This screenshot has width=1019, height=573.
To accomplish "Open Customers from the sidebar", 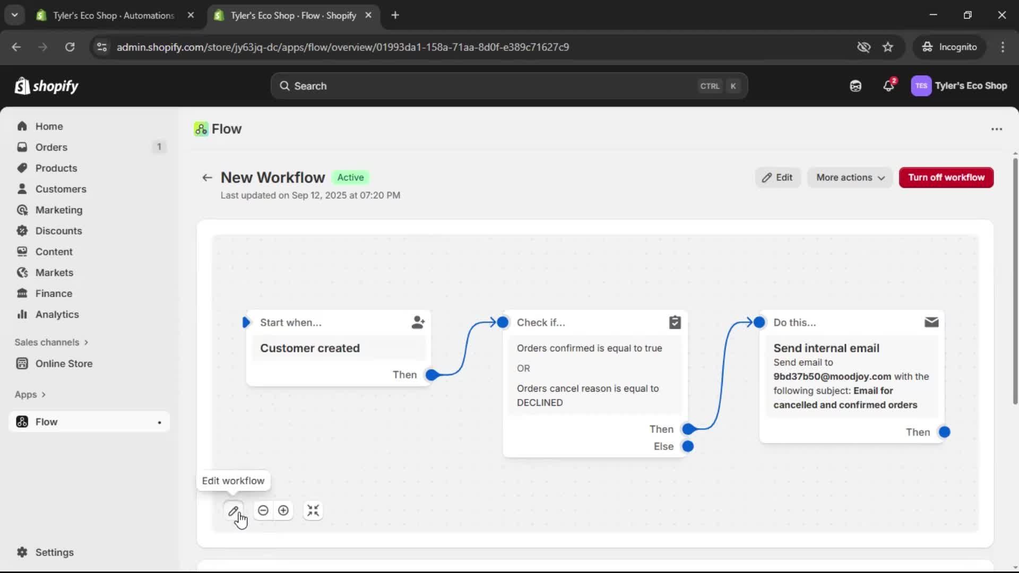I will tap(61, 189).
